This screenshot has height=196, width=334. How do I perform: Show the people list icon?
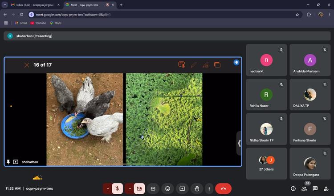tap(304, 188)
